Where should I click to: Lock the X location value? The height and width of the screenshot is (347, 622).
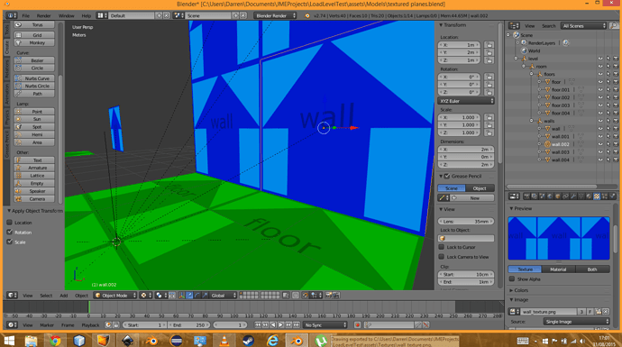(x=489, y=45)
